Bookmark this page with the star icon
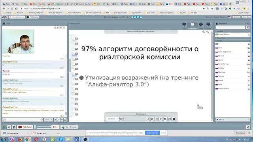 [212, 9]
